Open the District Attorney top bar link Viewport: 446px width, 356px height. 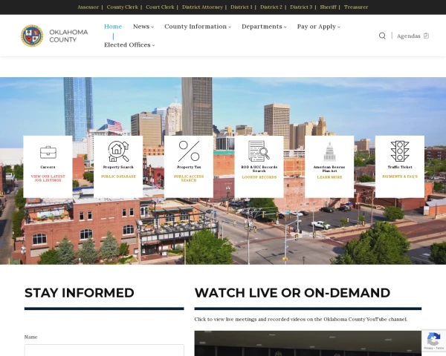pos(202,7)
